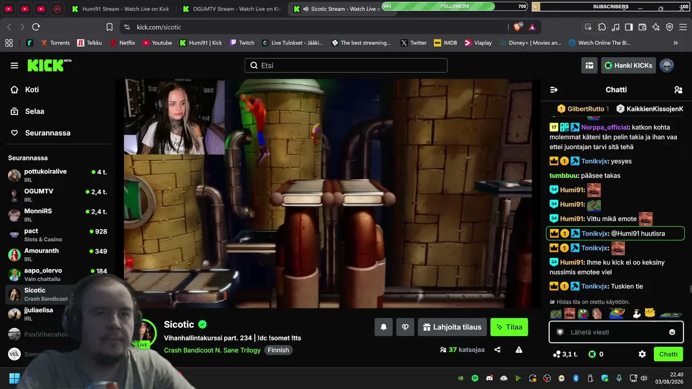Focus the Lähetä viesti chat input
Image resolution: width=692 pixels, height=389 pixels.
[615, 332]
